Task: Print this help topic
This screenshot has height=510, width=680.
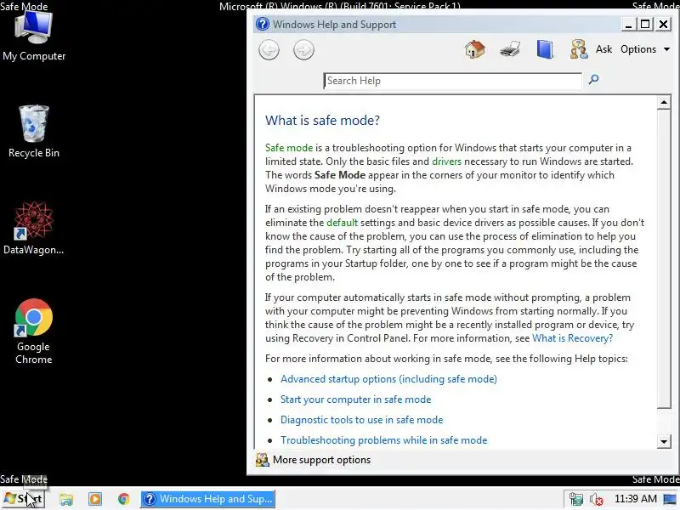Action: (x=510, y=49)
